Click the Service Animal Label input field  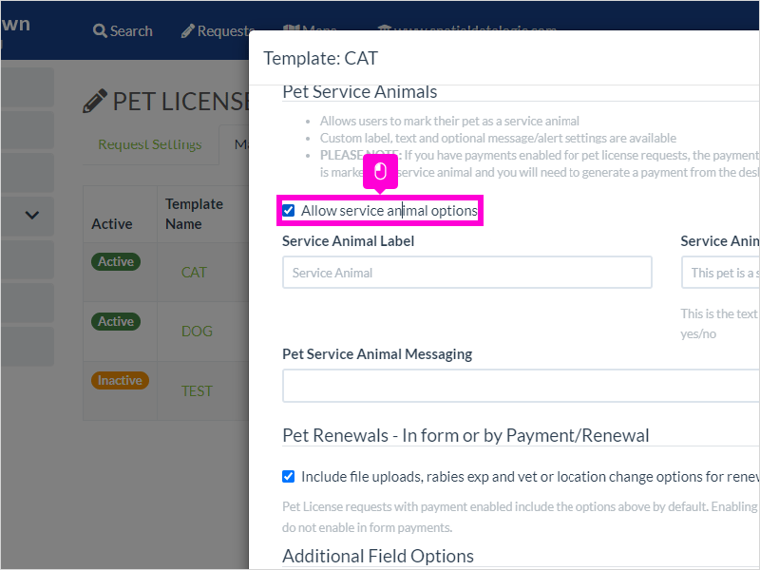(467, 273)
